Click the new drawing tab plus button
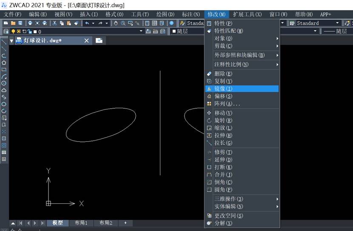The height and width of the screenshot is (231, 353). pyautogui.click(x=99, y=40)
